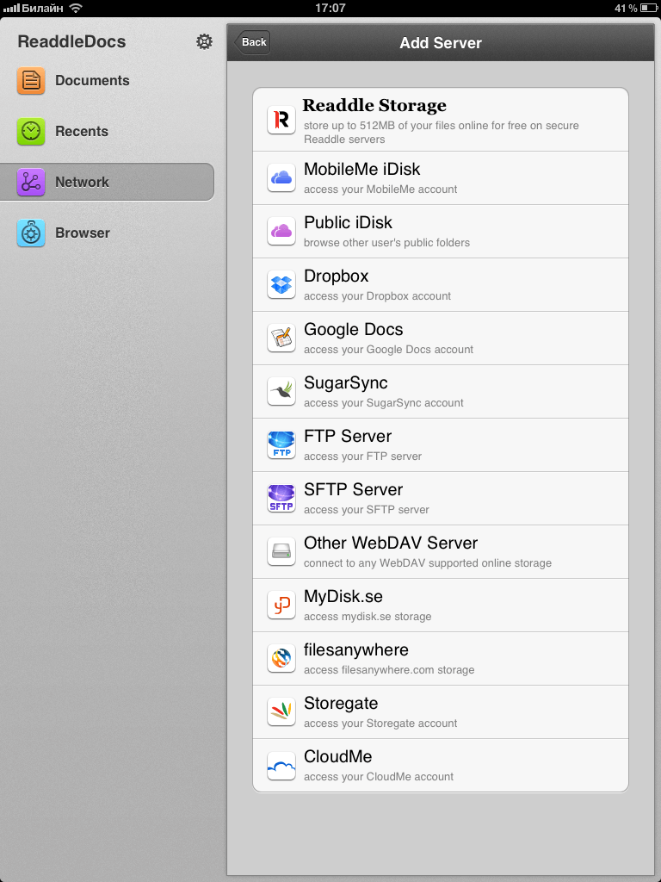The width and height of the screenshot is (661, 882).
Task: Click the CloudMe cloud icon
Action: [281, 766]
